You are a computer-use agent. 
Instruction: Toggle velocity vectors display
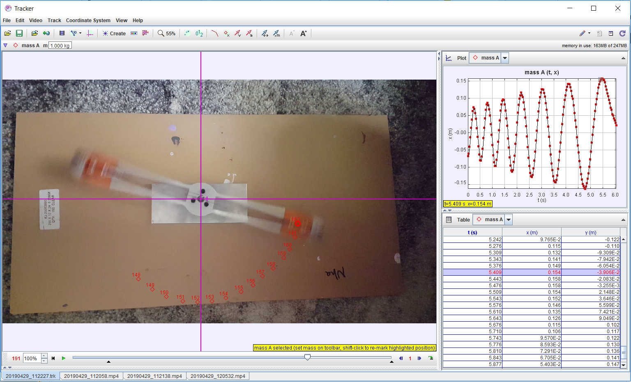(x=237, y=34)
